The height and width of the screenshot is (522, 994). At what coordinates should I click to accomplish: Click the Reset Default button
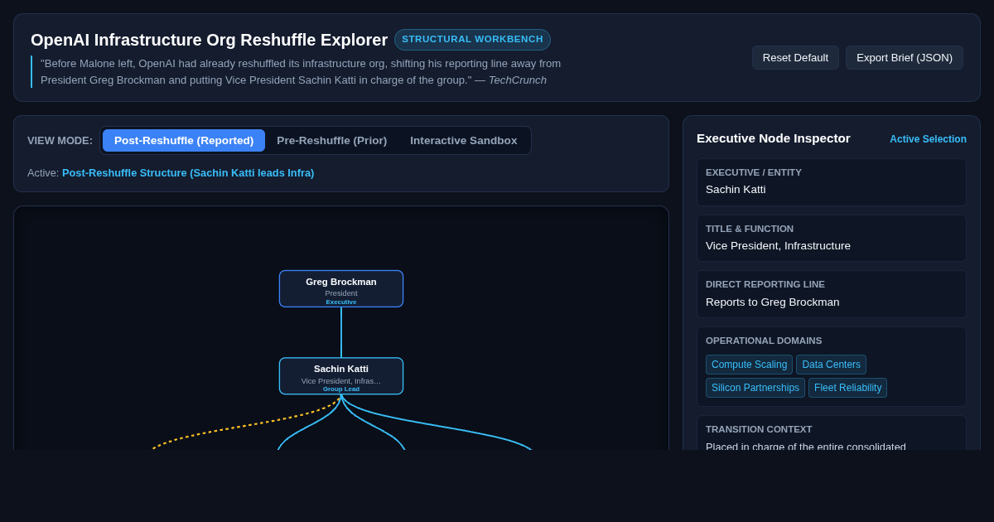click(795, 58)
